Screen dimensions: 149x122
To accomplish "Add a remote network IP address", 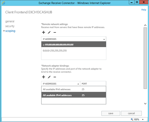I will tap(43, 32).
